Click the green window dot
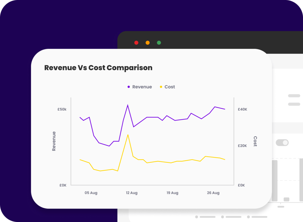The height and width of the screenshot is (222, 303). [x=159, y=43]
